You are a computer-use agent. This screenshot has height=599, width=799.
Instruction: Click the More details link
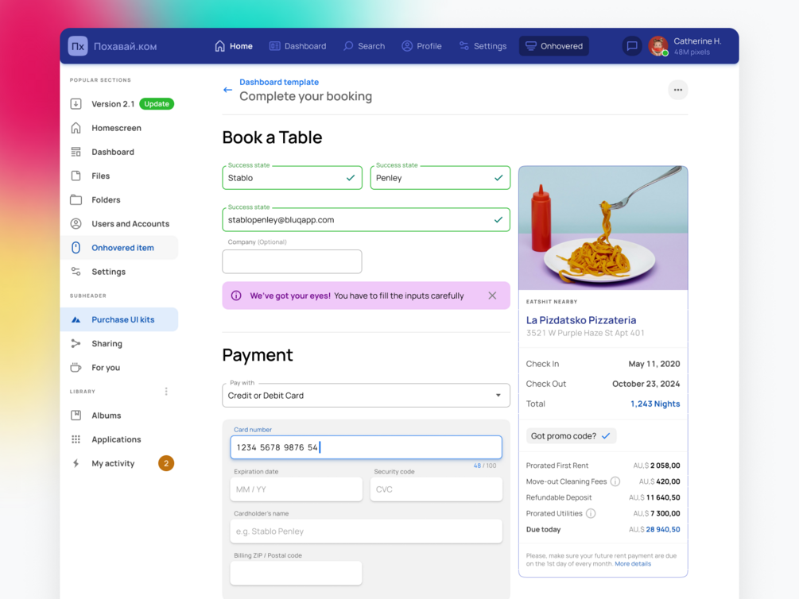[x=633, y=564]
